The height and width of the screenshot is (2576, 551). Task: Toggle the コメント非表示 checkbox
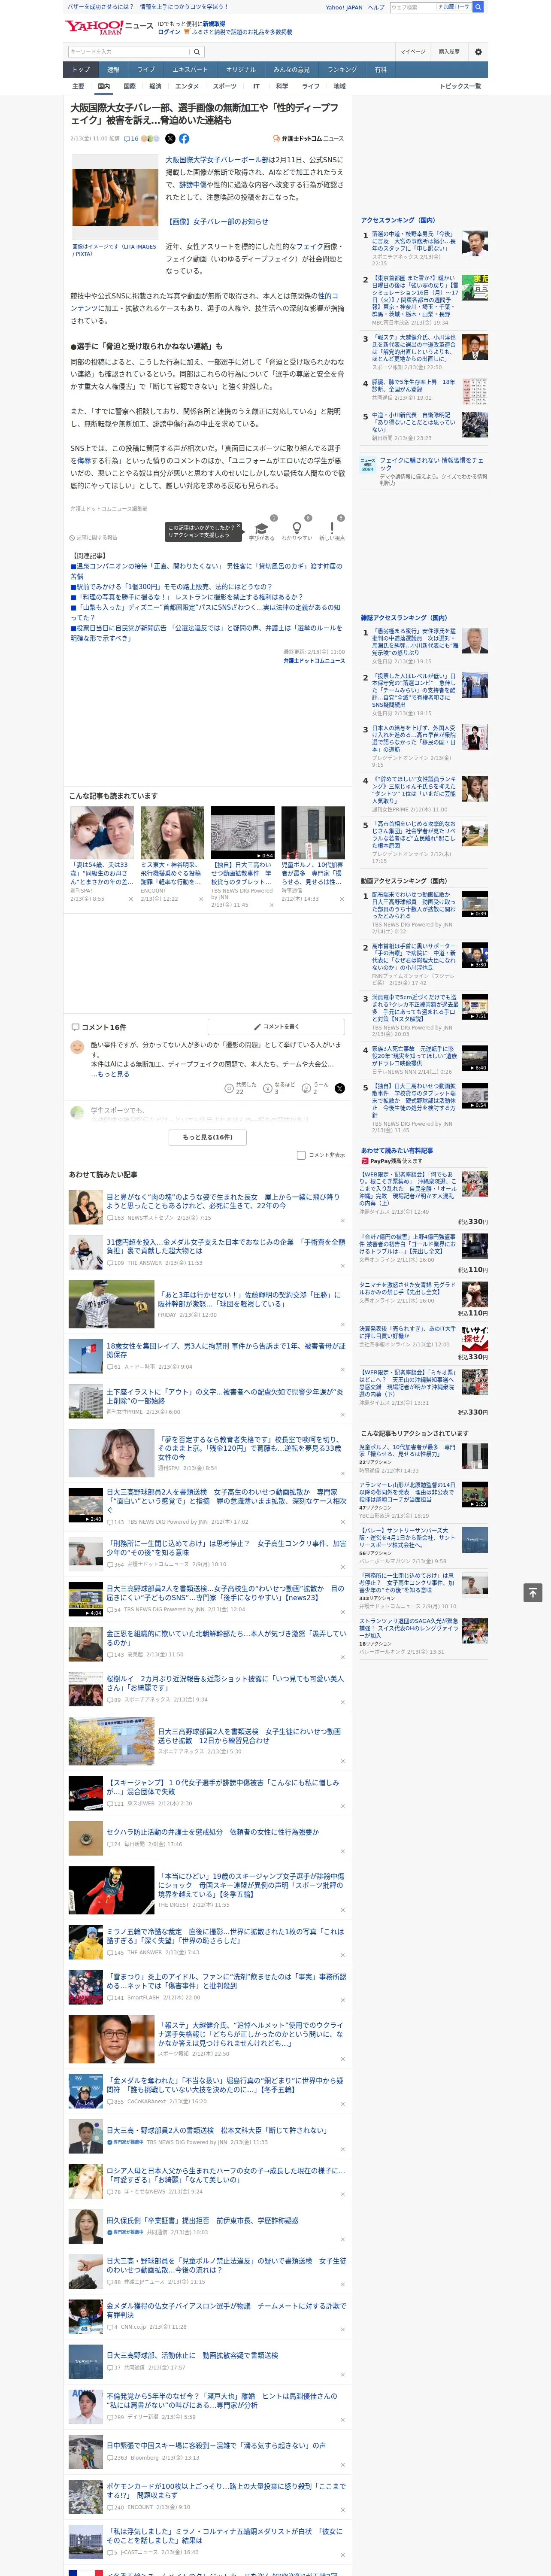click(x=301, y=1155)
